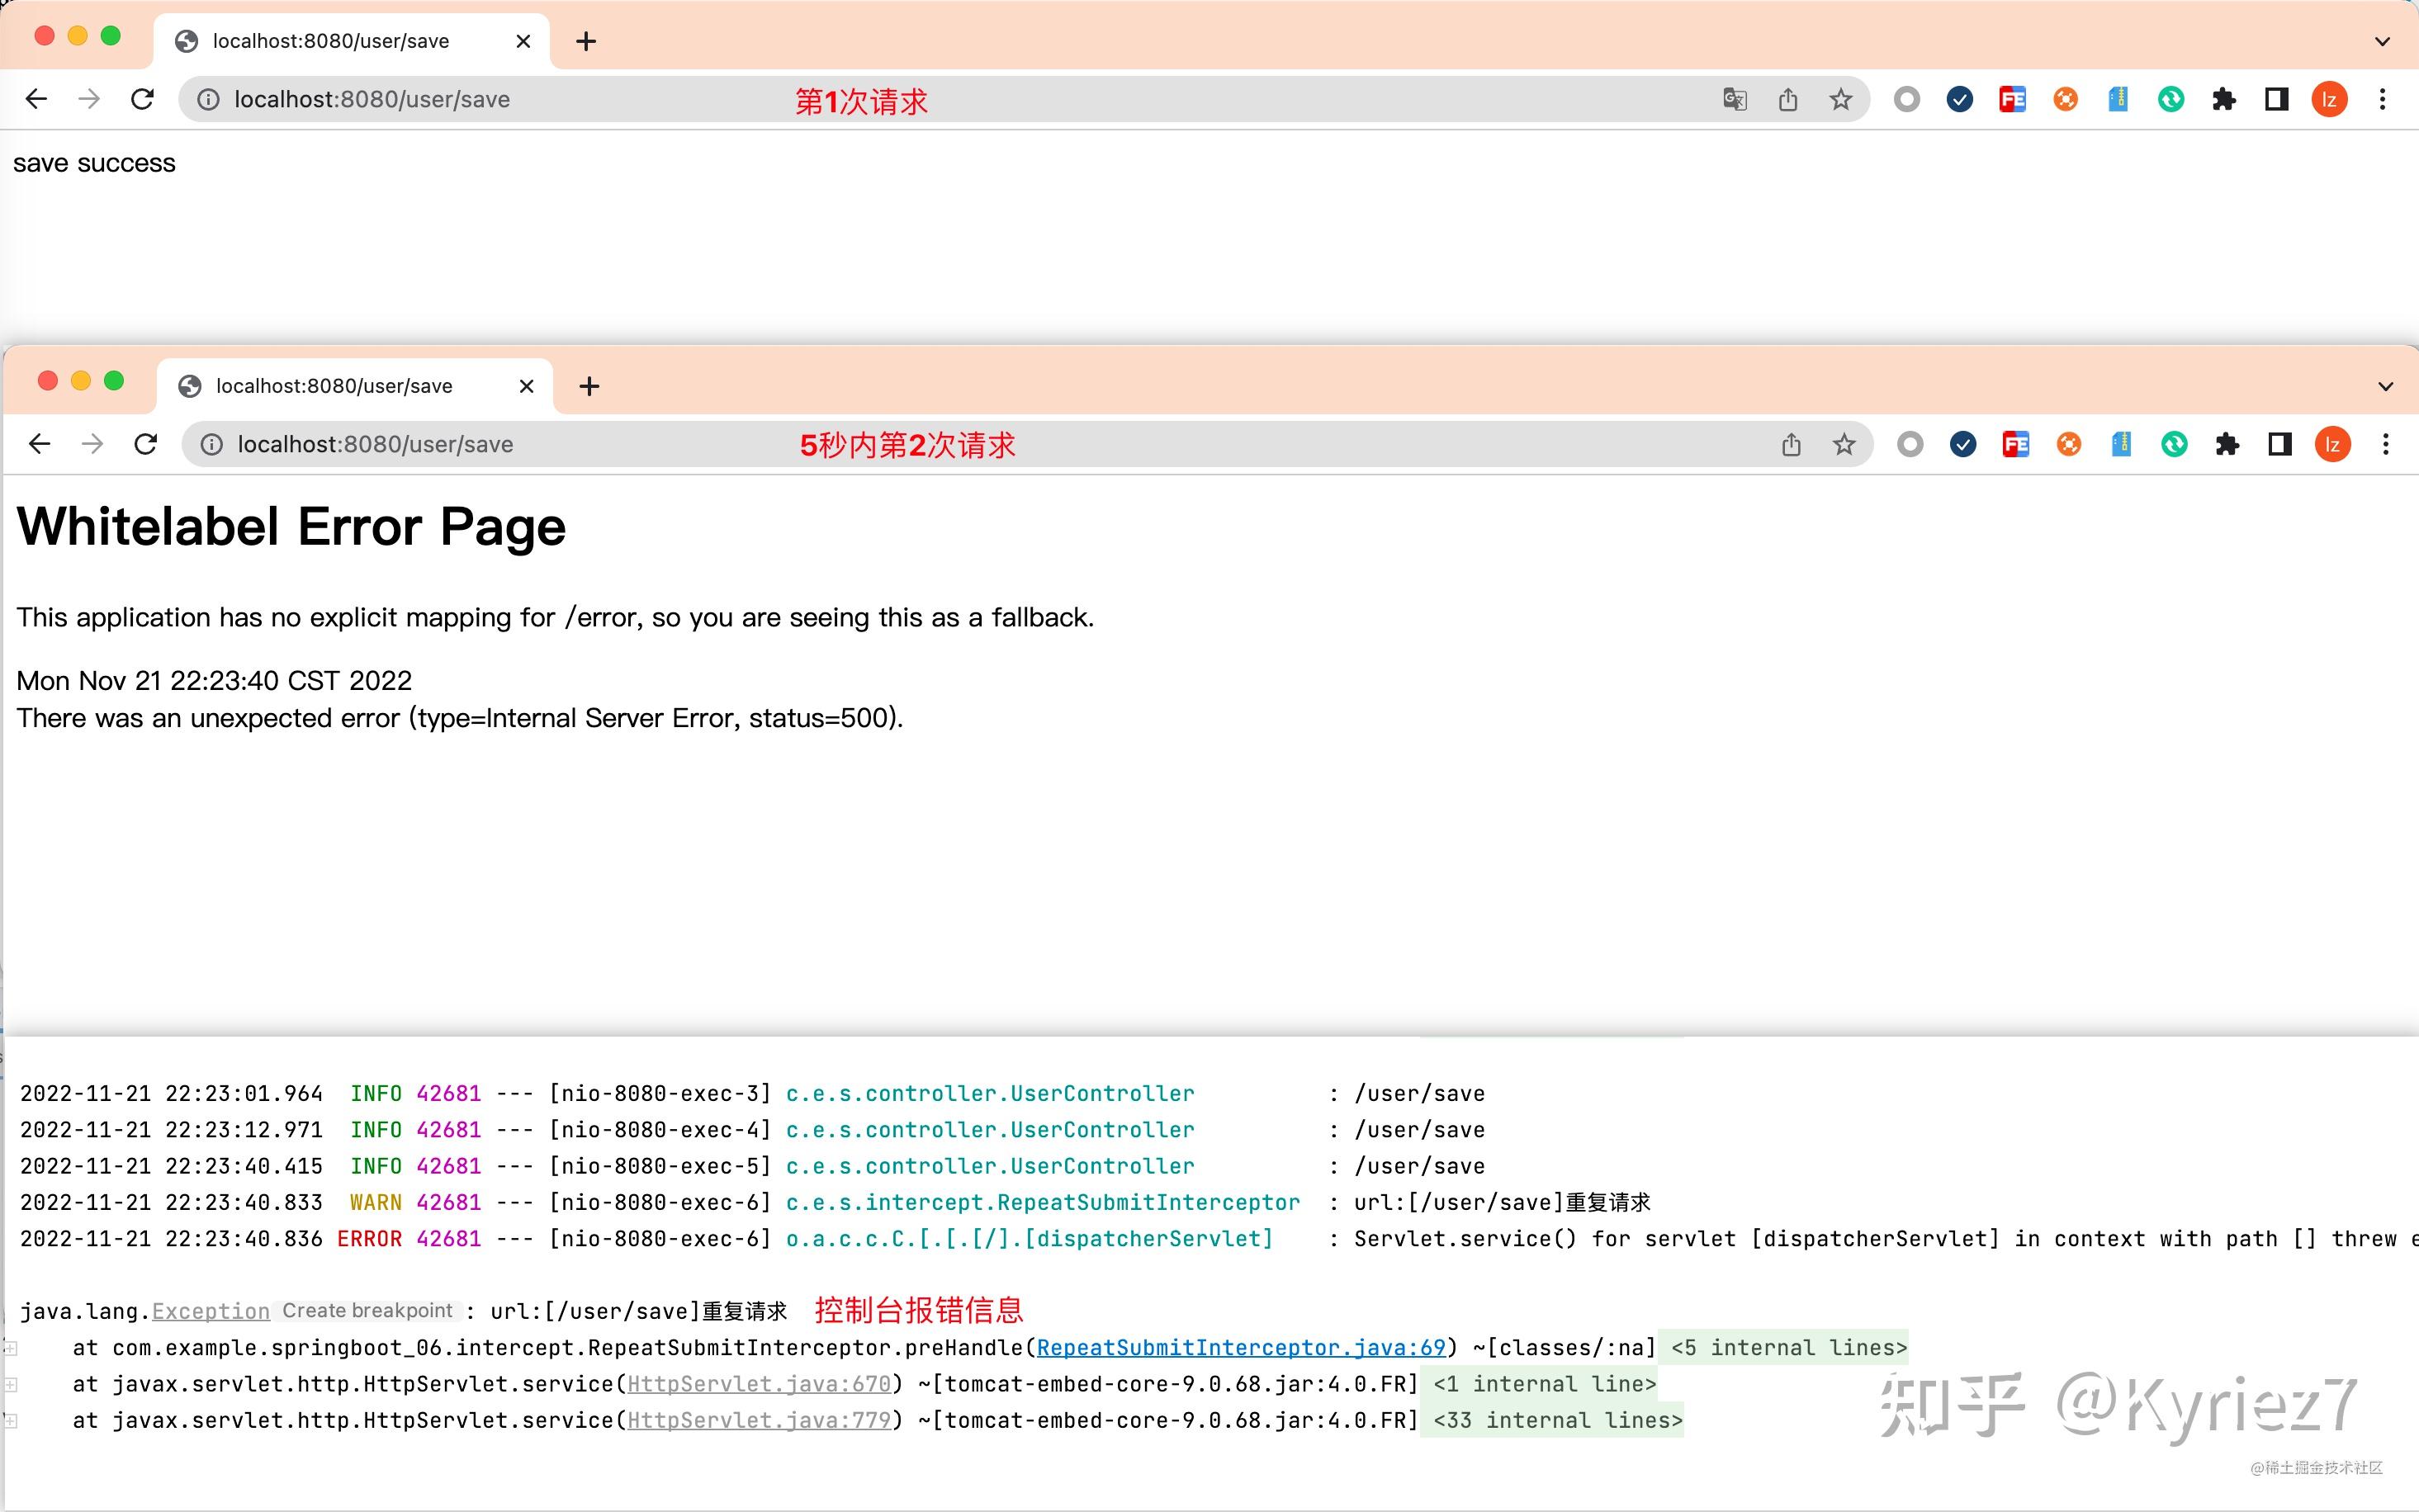Expand tab search chevron in top window

[x=2383, y=41]
